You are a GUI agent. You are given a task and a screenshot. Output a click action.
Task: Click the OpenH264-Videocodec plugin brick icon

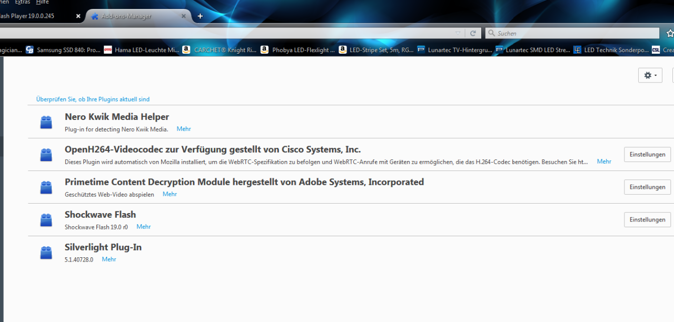(46, 155)
